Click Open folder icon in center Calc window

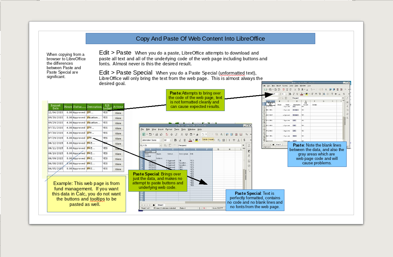click(x=150, y=134)
